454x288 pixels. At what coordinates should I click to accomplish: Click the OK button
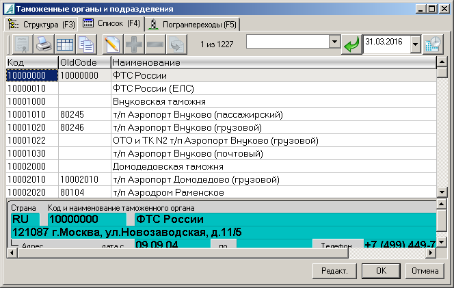tap(382, 270)
